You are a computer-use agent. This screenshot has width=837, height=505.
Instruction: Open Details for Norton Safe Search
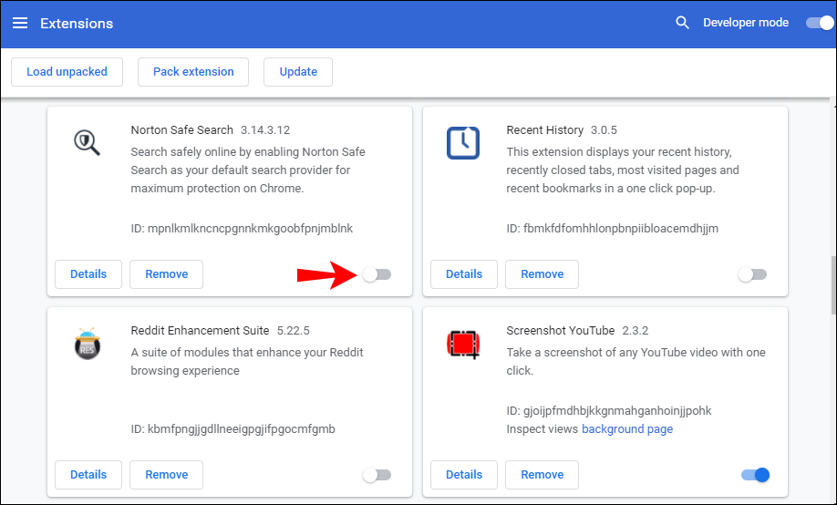click(x=88, y=274)
